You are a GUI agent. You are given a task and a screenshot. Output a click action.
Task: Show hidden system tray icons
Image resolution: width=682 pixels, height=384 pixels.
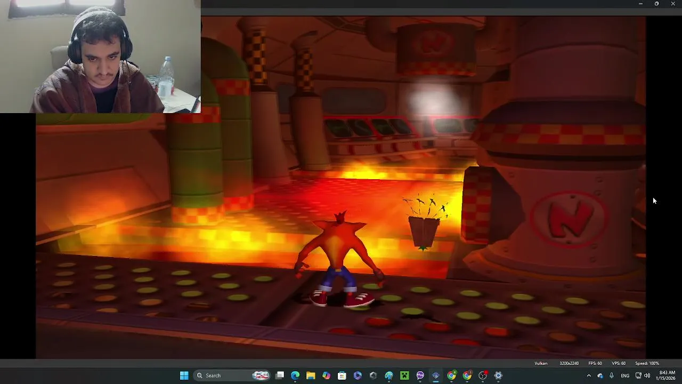tap(589, 375)
